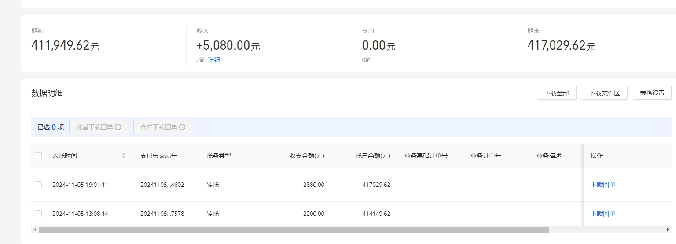Click the 支出 amount 0.00元
676x244 pixels.
(x=379, y=45)
